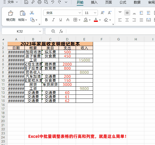This screenshot has width=155, height=145.
Task: Align text right
Action: click(x=134, y=20)
